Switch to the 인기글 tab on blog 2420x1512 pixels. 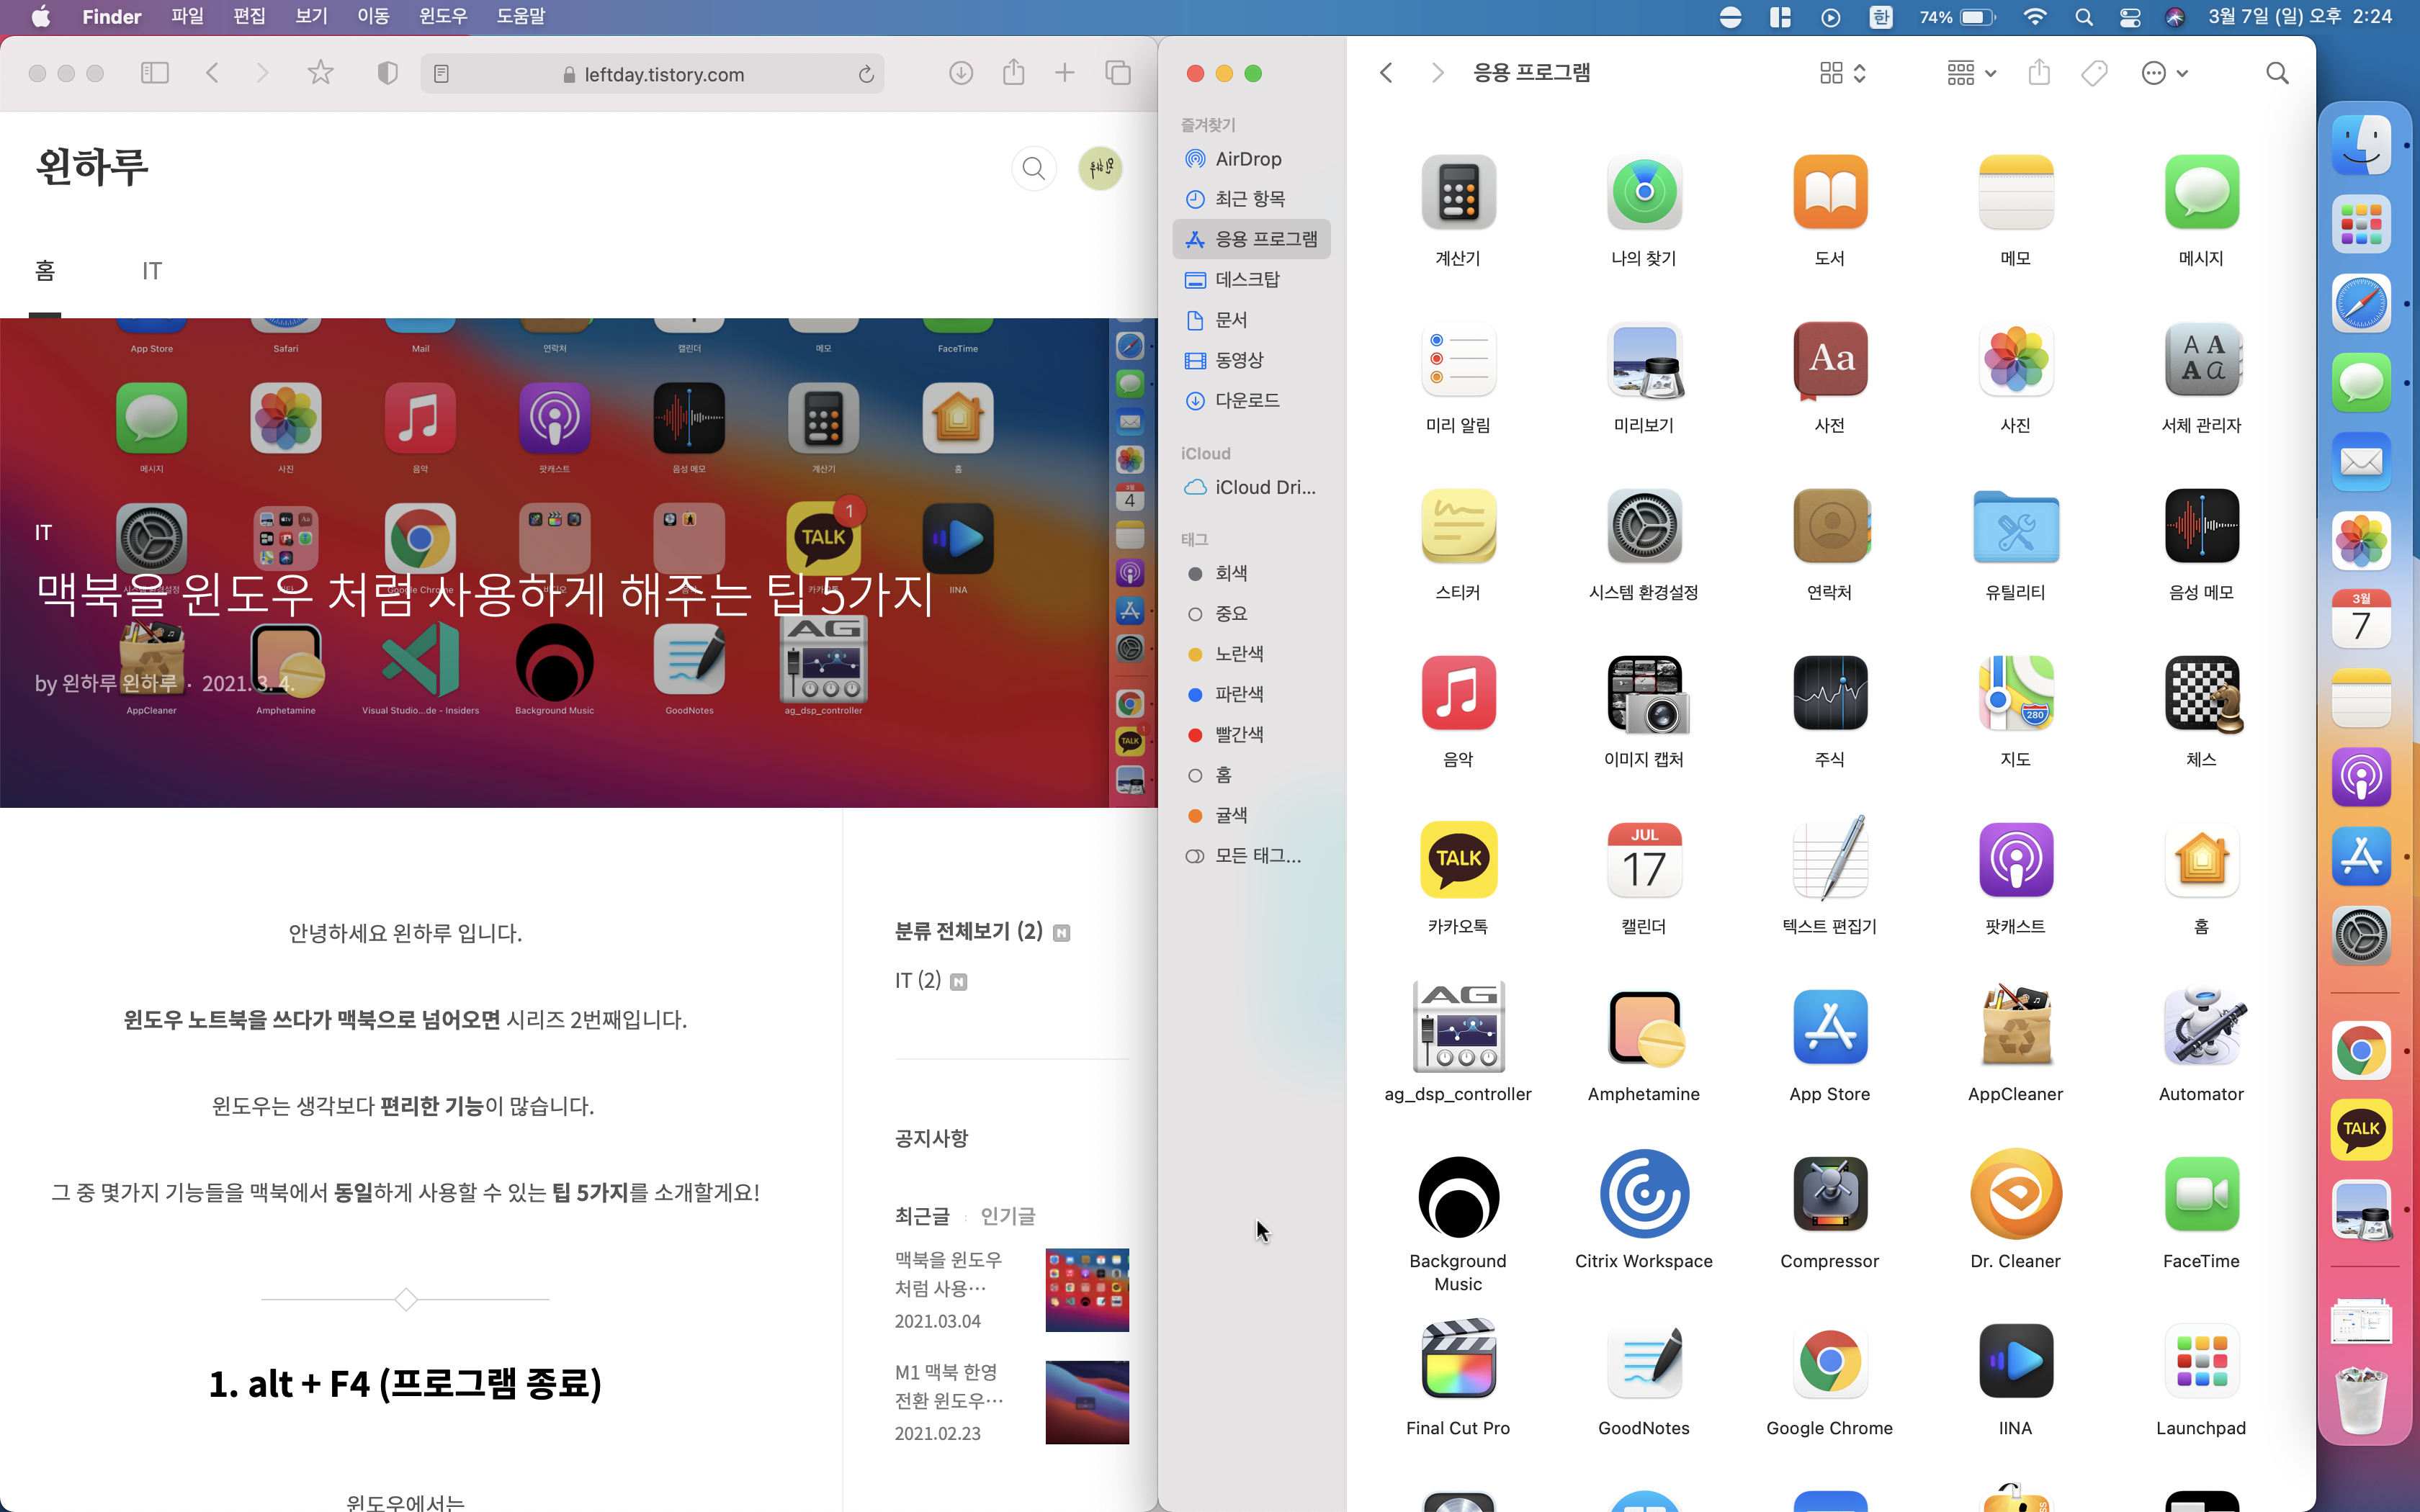click(x=1008, y=1216)
